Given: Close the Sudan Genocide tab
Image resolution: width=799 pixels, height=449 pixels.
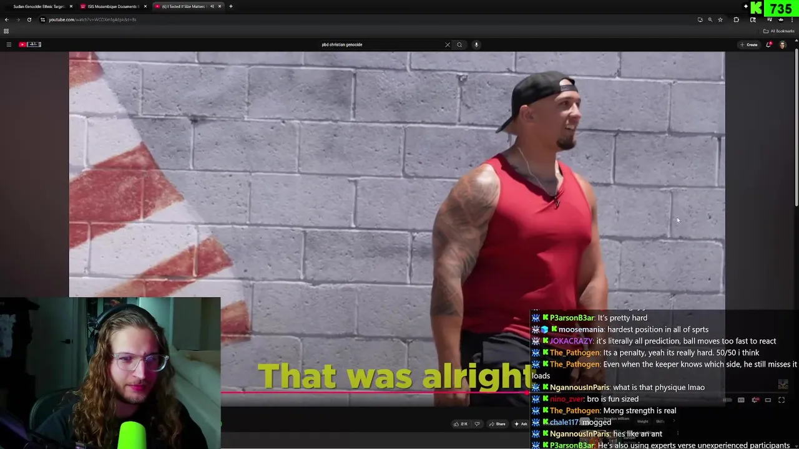Looking at the screenshot, I should 71,6.
